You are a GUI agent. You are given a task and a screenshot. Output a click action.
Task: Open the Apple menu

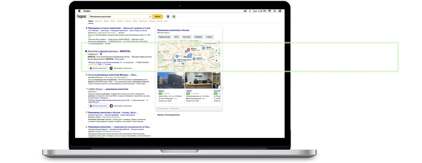[x=79, y=11]
